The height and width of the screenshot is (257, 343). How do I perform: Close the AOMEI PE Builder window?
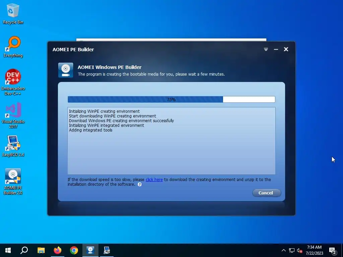click(x=286, y=50)
